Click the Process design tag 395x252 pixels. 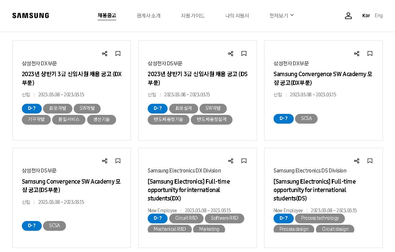(x=294, y=229)
